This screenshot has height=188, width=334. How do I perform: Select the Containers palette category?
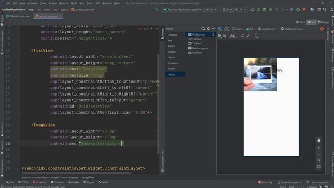click(x=175, y=63)
